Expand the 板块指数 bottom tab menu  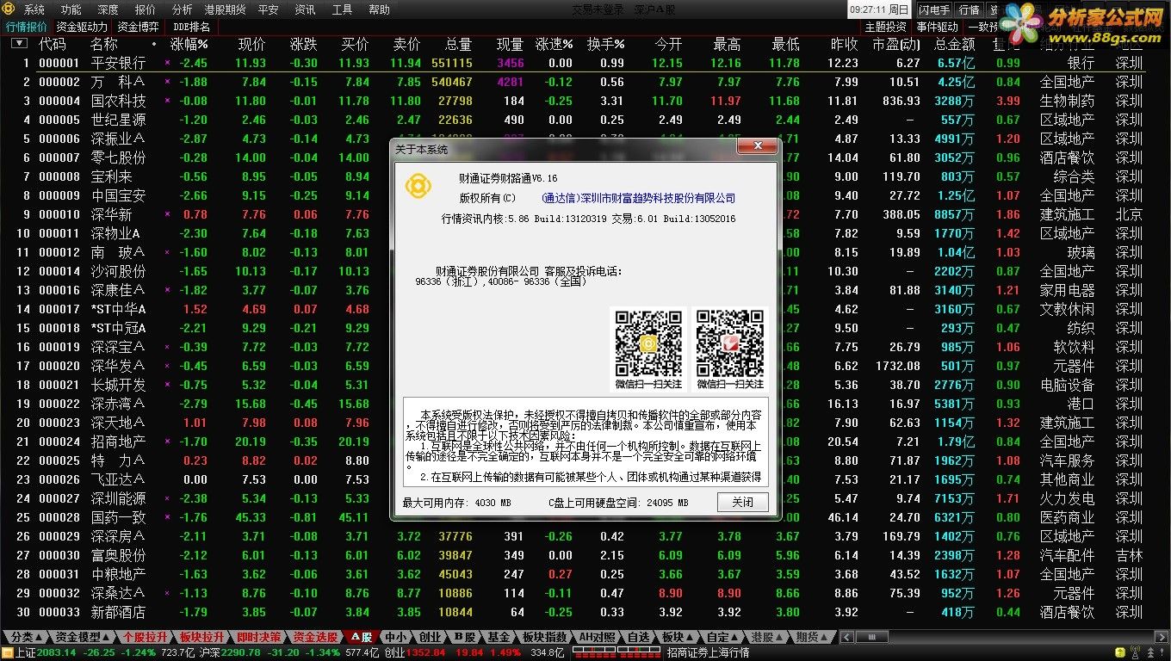click(544, 637)
